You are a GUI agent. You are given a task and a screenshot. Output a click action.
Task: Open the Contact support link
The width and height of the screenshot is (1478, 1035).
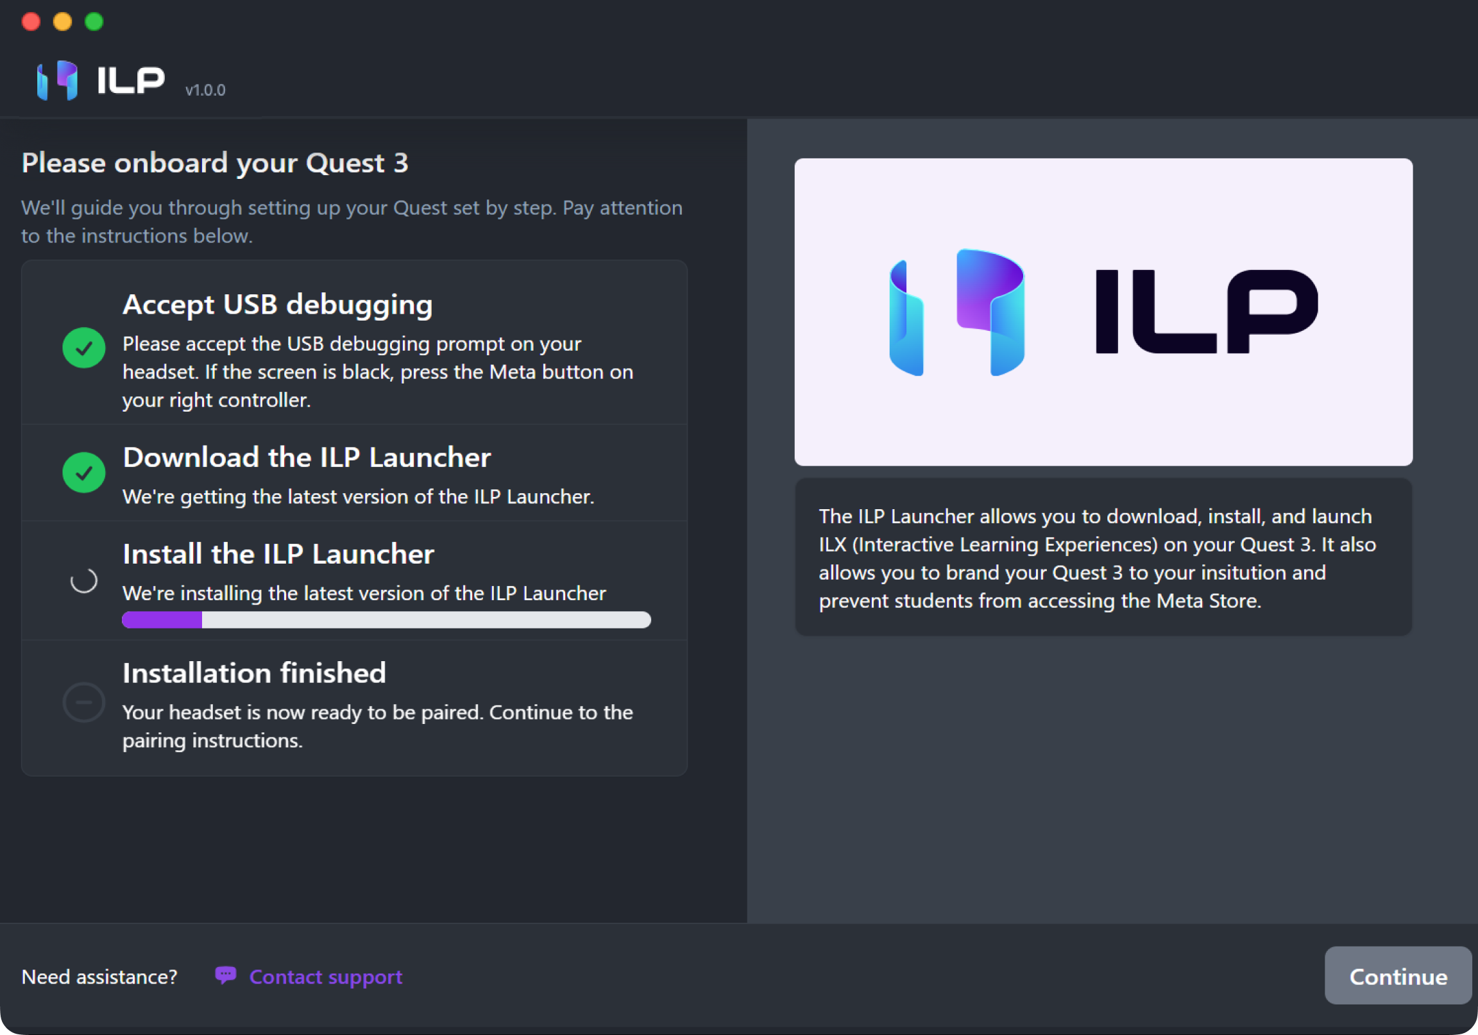click(x=326, y=977)
